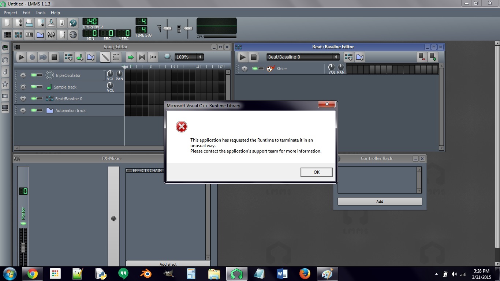This screenshot has height=281, width=500.
Task: Click OK in the runtime error dialog
Action: [x=316, y=172]
